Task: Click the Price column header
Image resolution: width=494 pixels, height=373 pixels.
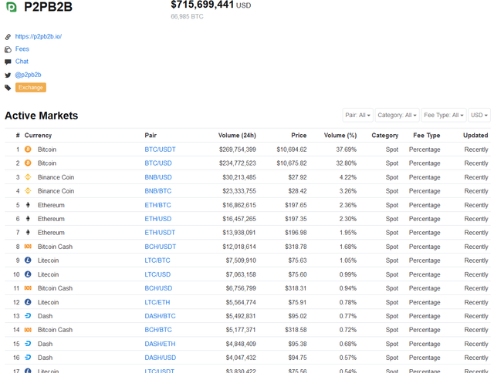Action: (299, 135)
